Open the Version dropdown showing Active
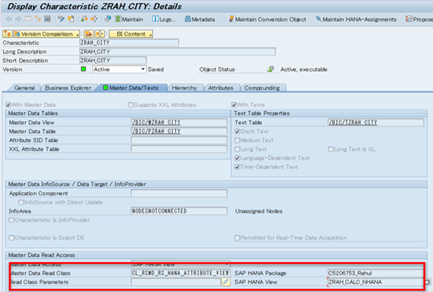 click(x=119, y=69)
